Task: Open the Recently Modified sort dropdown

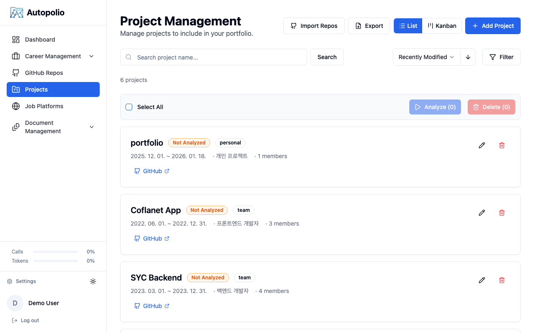Action: [x=426, y=57]
